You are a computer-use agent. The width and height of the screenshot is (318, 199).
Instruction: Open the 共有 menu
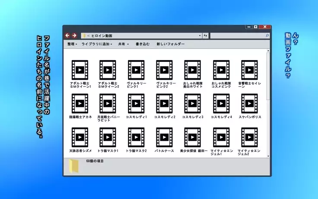click(x=124, y=44)
